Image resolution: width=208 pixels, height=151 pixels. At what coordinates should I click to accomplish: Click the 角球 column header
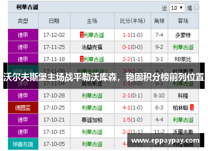click(x=159, y=21)
